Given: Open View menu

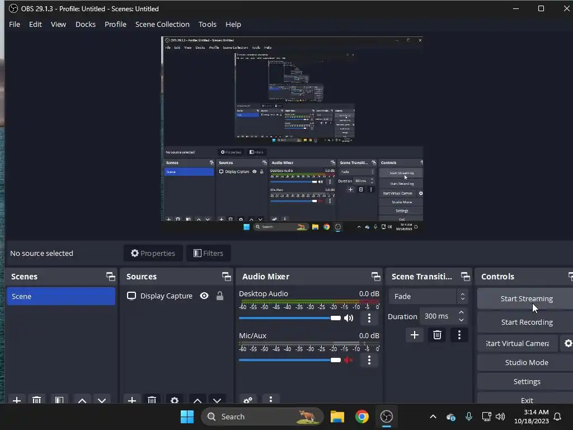Looking at the screenshot, I should (x=58, y=24).
